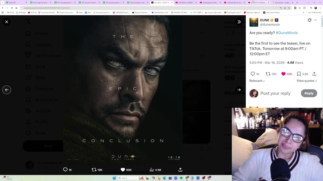Close the photo viewer with the X icon
This screenshot has height=181, width=323.
click(7, 22)
